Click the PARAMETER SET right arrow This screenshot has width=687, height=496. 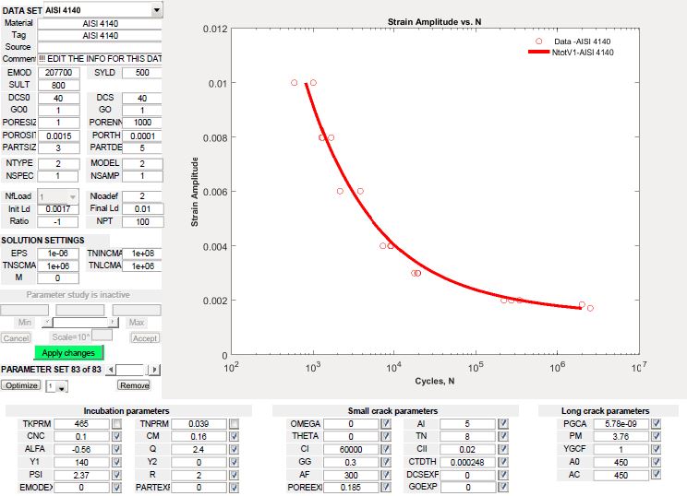tap(155, 370)
